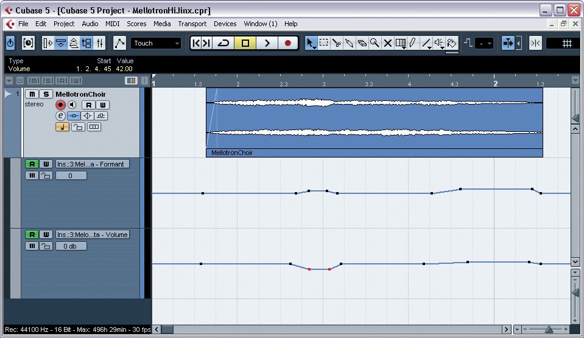
Task: Solo the MellotronChoir track
Action: click(x=46, y=94)
